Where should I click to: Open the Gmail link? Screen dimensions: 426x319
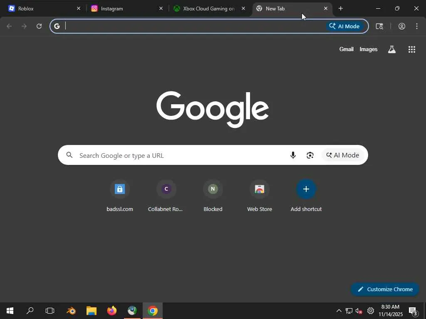[346, 49]
